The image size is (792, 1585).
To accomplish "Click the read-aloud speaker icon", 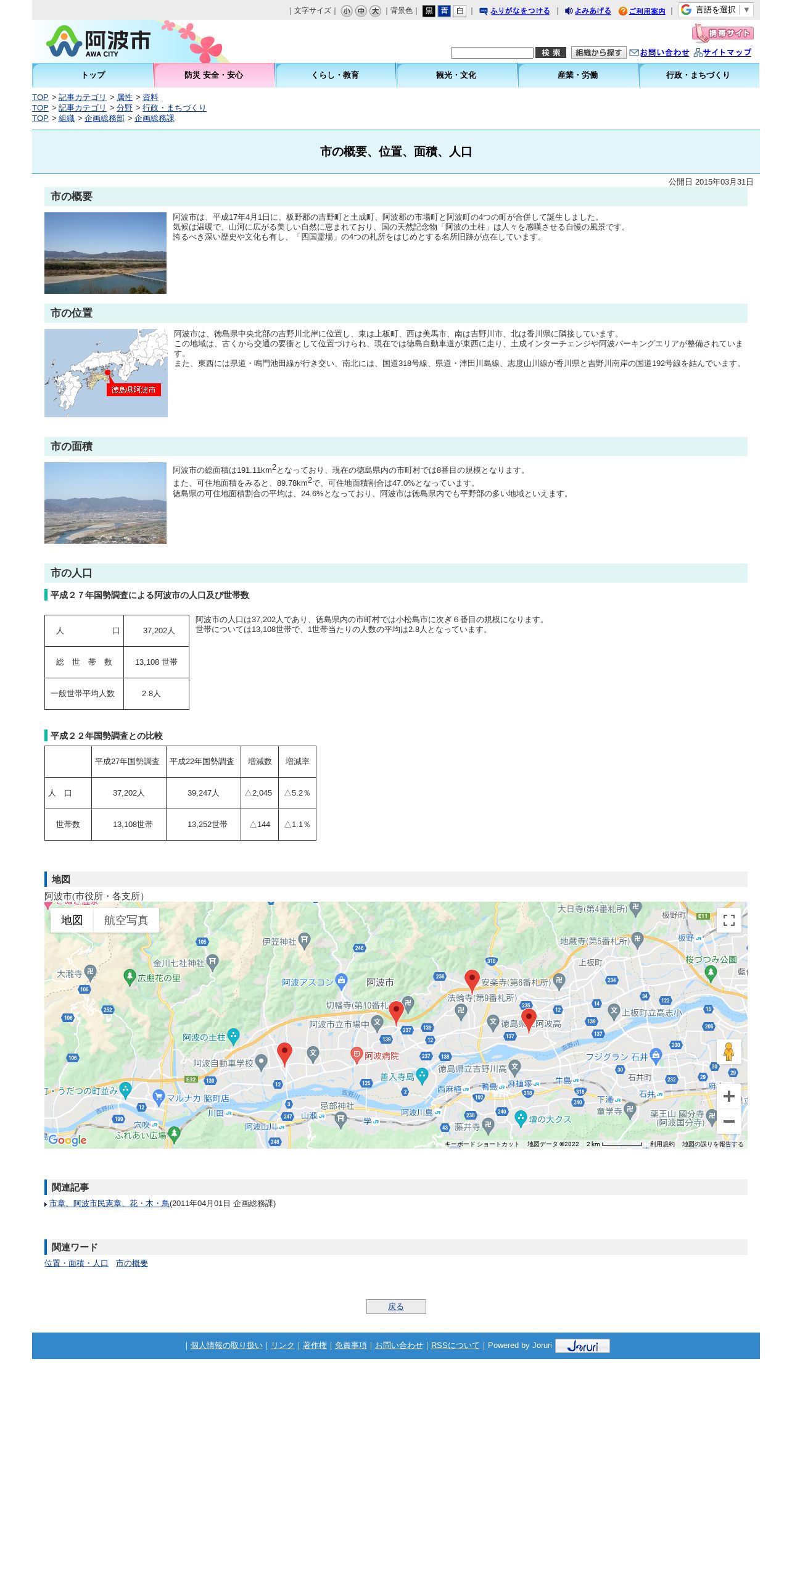I will coord(569,11).
